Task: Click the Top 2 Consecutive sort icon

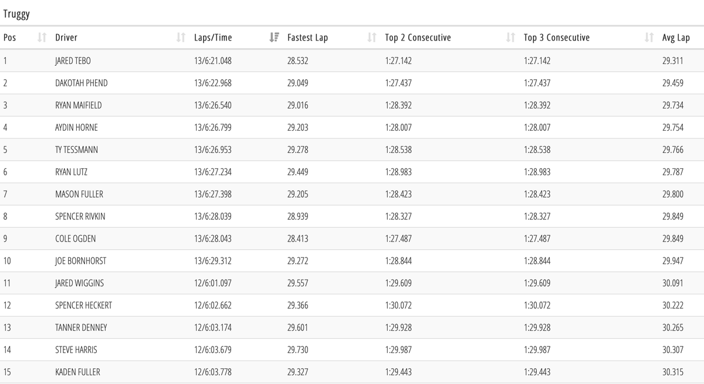Action: pos(510,38)
